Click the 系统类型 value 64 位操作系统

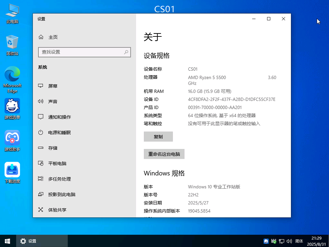coord(222,116)
